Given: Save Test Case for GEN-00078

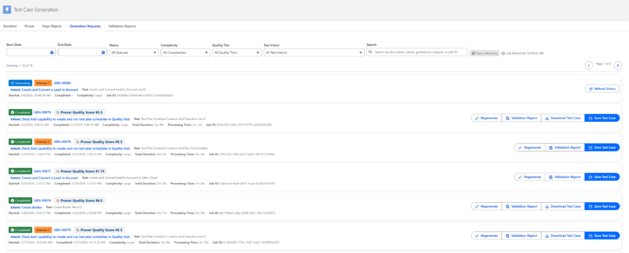Looking at the screenshot, I should 602,148.
